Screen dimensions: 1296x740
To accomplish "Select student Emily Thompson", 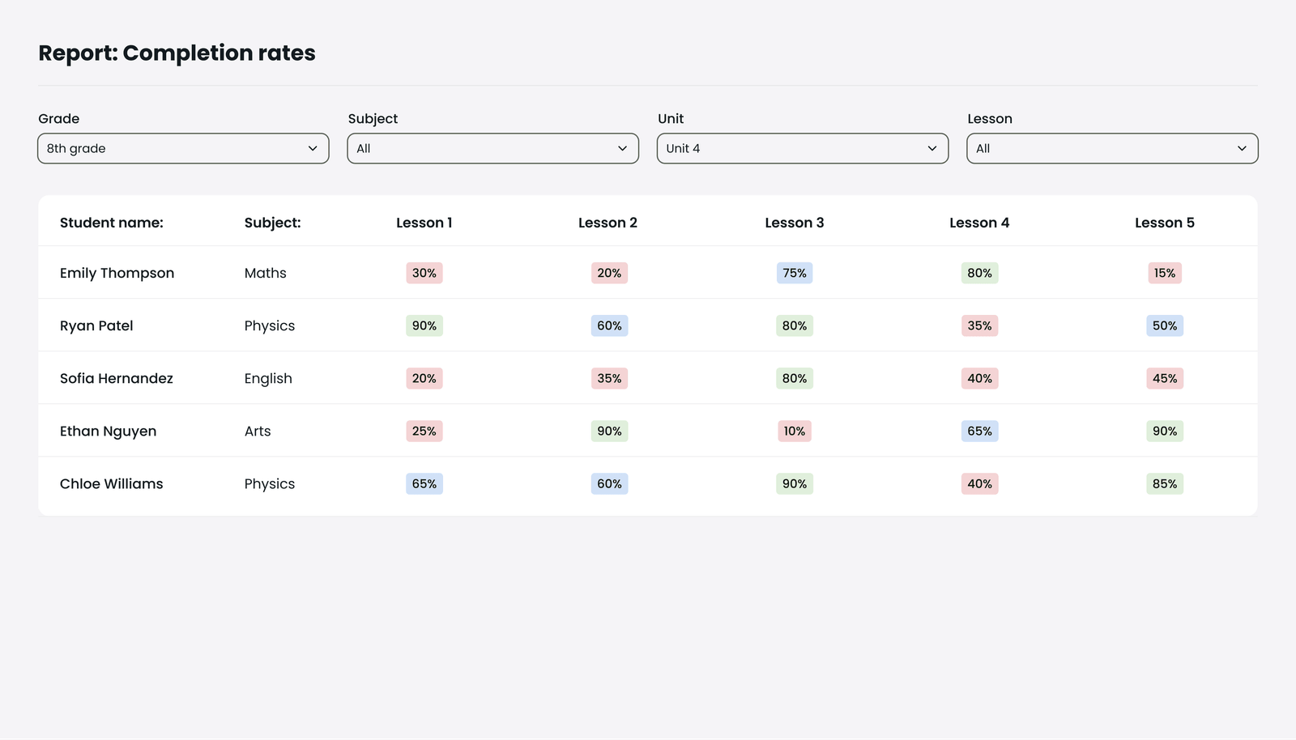I will [x=117, y=273].
